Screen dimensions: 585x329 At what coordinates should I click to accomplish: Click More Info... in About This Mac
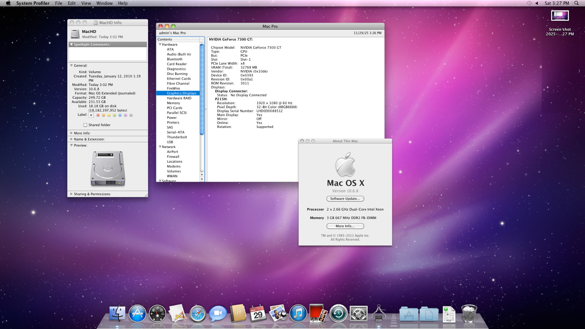[x=345, y=226]
